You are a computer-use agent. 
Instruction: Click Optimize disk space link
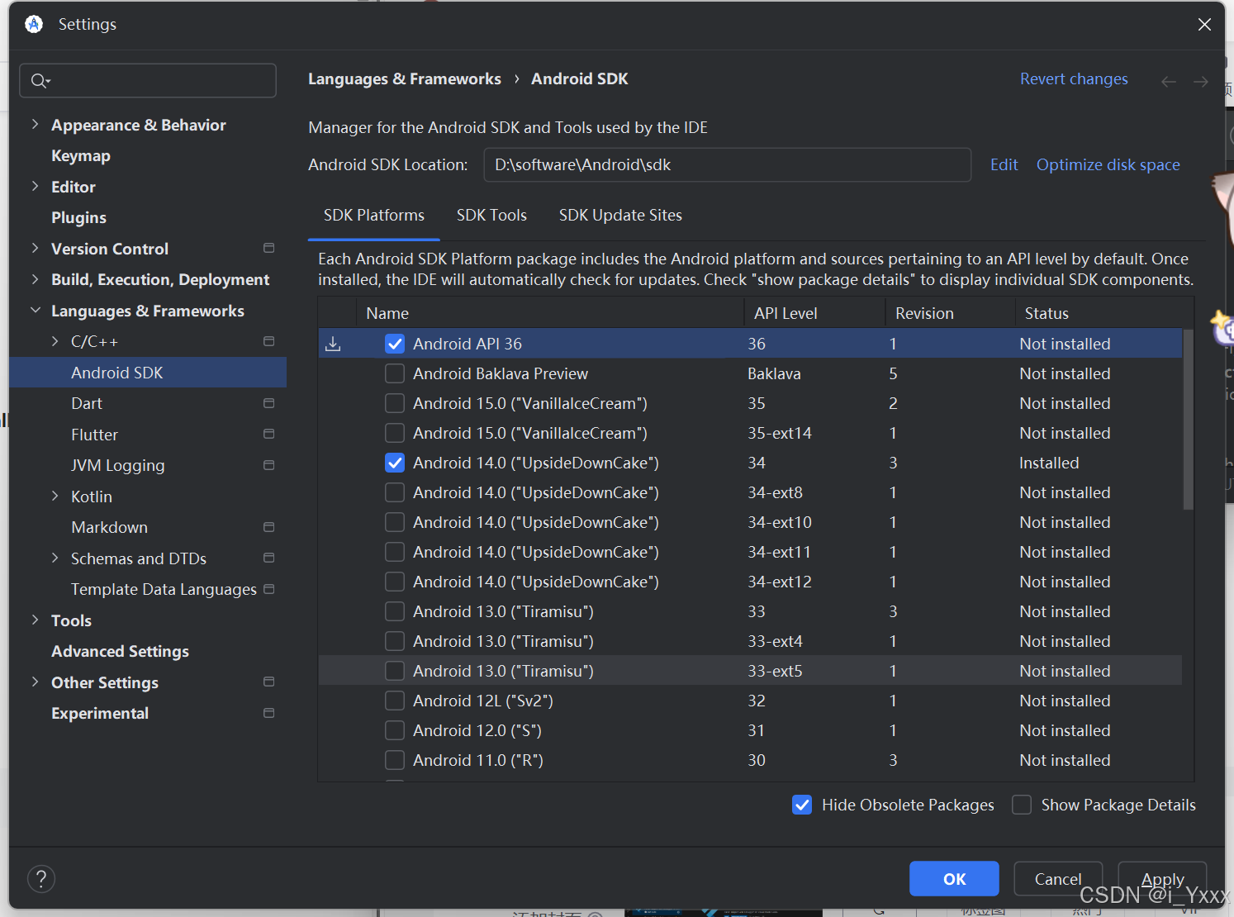click(x=1108, y=164)
